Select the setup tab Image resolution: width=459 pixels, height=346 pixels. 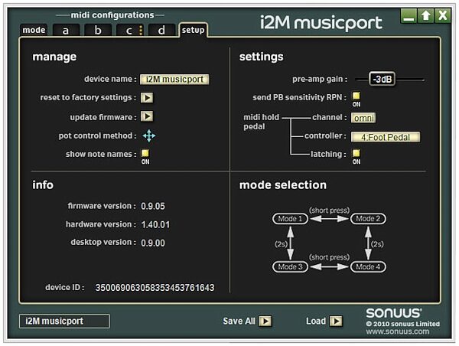click(x=194, y=30)
